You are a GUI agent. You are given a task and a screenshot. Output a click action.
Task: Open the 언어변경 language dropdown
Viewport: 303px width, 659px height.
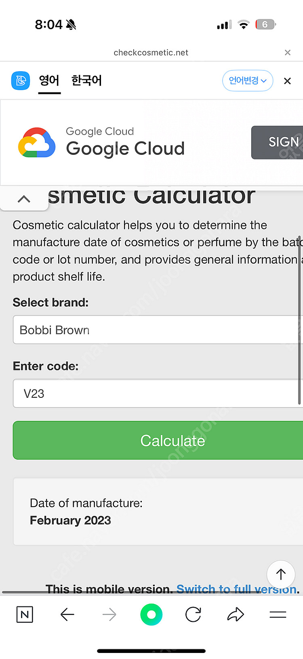coord(248,80)
